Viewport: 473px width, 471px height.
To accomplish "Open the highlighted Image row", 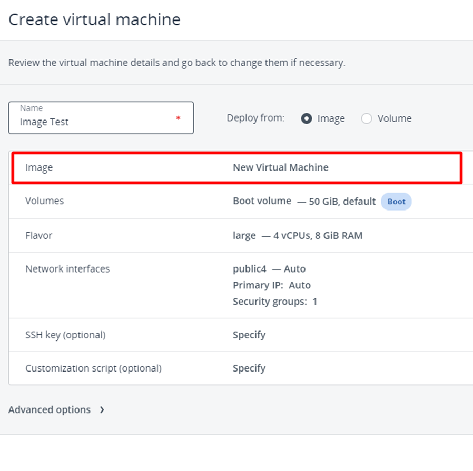I will click(x=236, y=168).
